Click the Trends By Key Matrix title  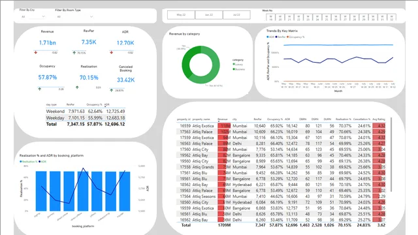281,31
